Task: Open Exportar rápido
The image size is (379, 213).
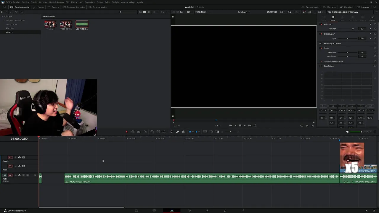Action: pos(310,7)
